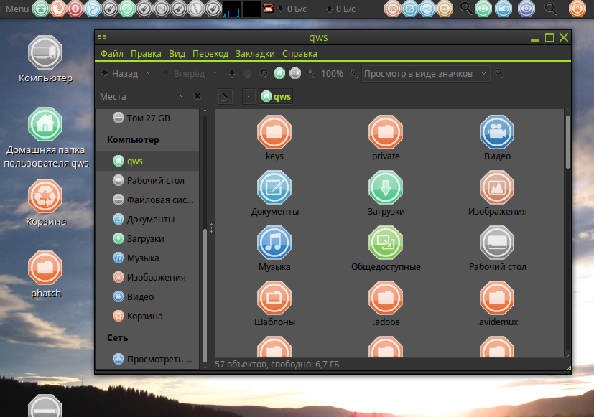594x417 pixels.
Task: Open the Вид menu
Action: [177, 54]
